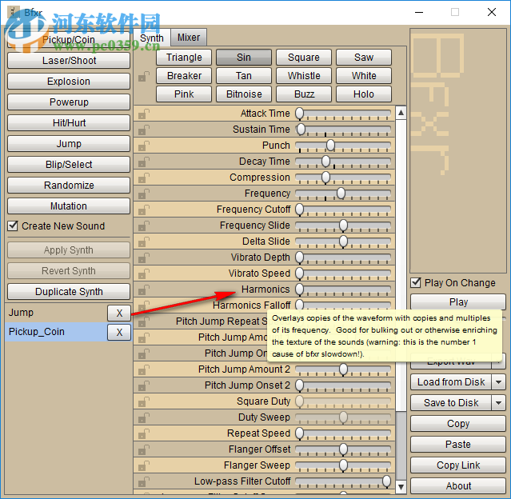Toggle lock icon beside Sustain Time
The height and width of the screenshot is (499, 511).
coord(143,130)
